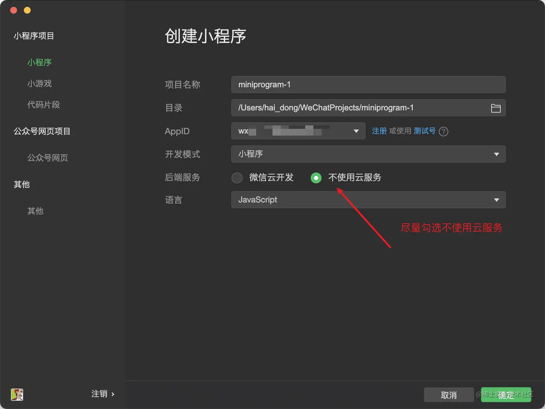Expand the AppID dropdown arrow
Image resolution: width=545 pixels, height=409 pixels.
click(x=356, y=131)
